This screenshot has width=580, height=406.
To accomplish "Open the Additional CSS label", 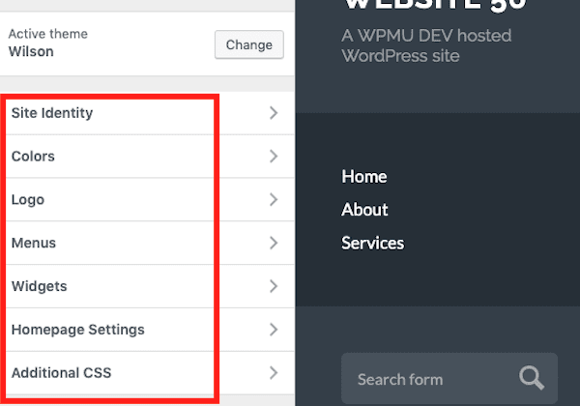I will click(x=61, y=372).
